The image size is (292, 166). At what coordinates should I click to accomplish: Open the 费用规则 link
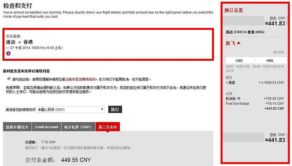tap(89, 79)
